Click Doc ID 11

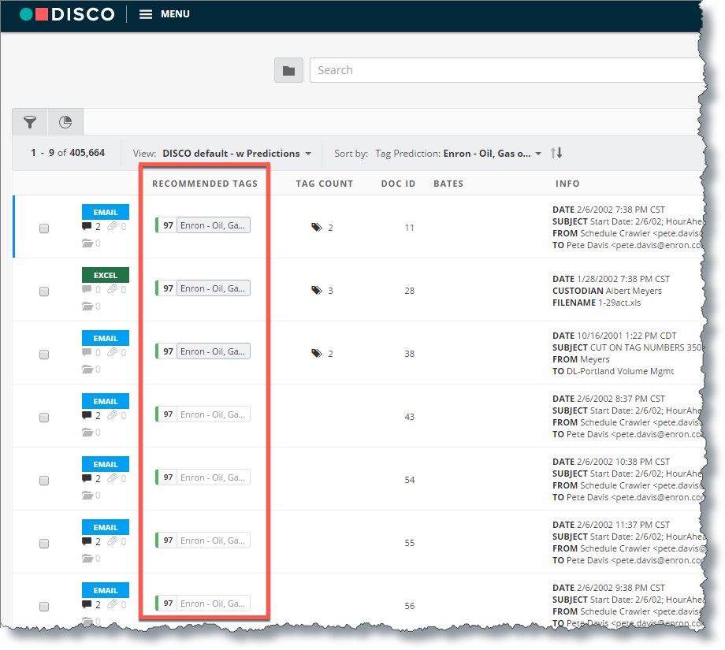click(409, 228)
